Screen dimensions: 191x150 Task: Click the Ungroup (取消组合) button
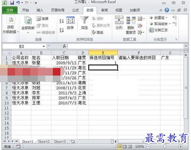point(159,24)
